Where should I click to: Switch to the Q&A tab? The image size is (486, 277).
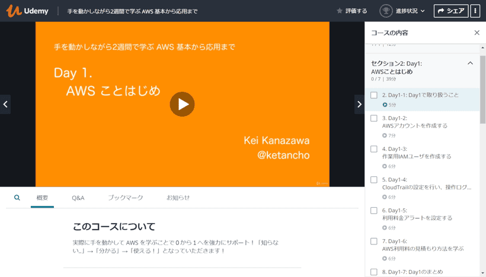(x=78, y=198)
